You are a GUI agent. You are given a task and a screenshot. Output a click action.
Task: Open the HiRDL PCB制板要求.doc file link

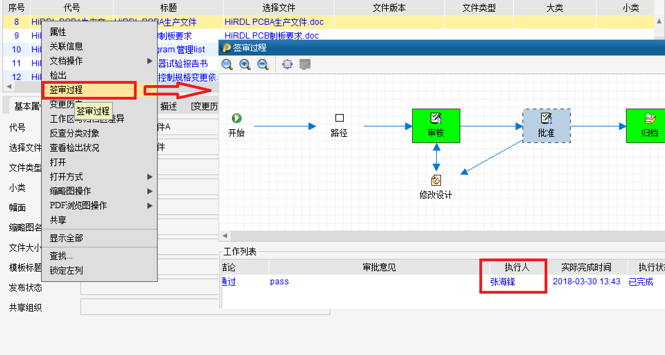272,36
